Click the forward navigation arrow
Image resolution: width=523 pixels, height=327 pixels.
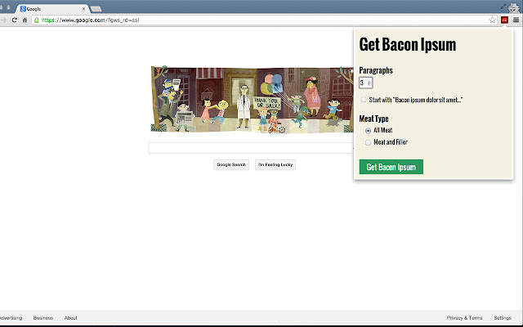point(3,20)
